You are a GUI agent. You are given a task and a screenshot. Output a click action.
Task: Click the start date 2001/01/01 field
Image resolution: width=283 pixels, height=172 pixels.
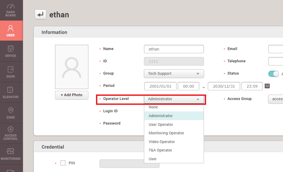(x=160, y=86)
